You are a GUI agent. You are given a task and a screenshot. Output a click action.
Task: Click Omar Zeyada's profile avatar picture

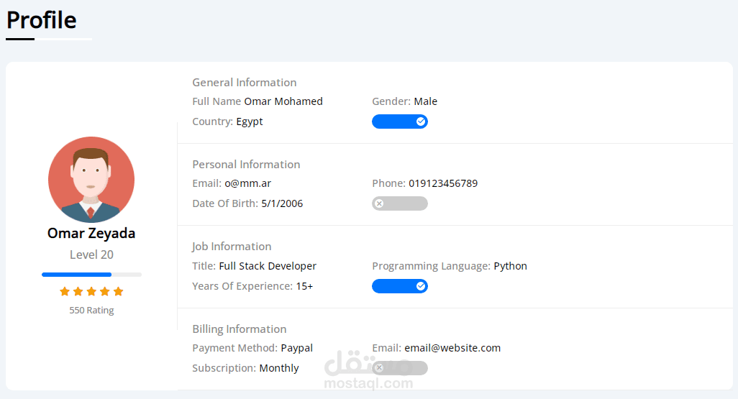(91, 180)
